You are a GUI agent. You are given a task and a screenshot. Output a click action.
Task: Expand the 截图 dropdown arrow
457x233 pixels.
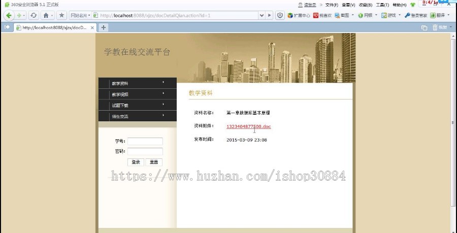click(x=353, y=15)
